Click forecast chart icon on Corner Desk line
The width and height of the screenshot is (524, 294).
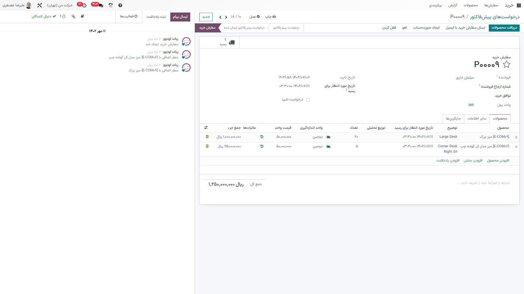tap(328, 146)
